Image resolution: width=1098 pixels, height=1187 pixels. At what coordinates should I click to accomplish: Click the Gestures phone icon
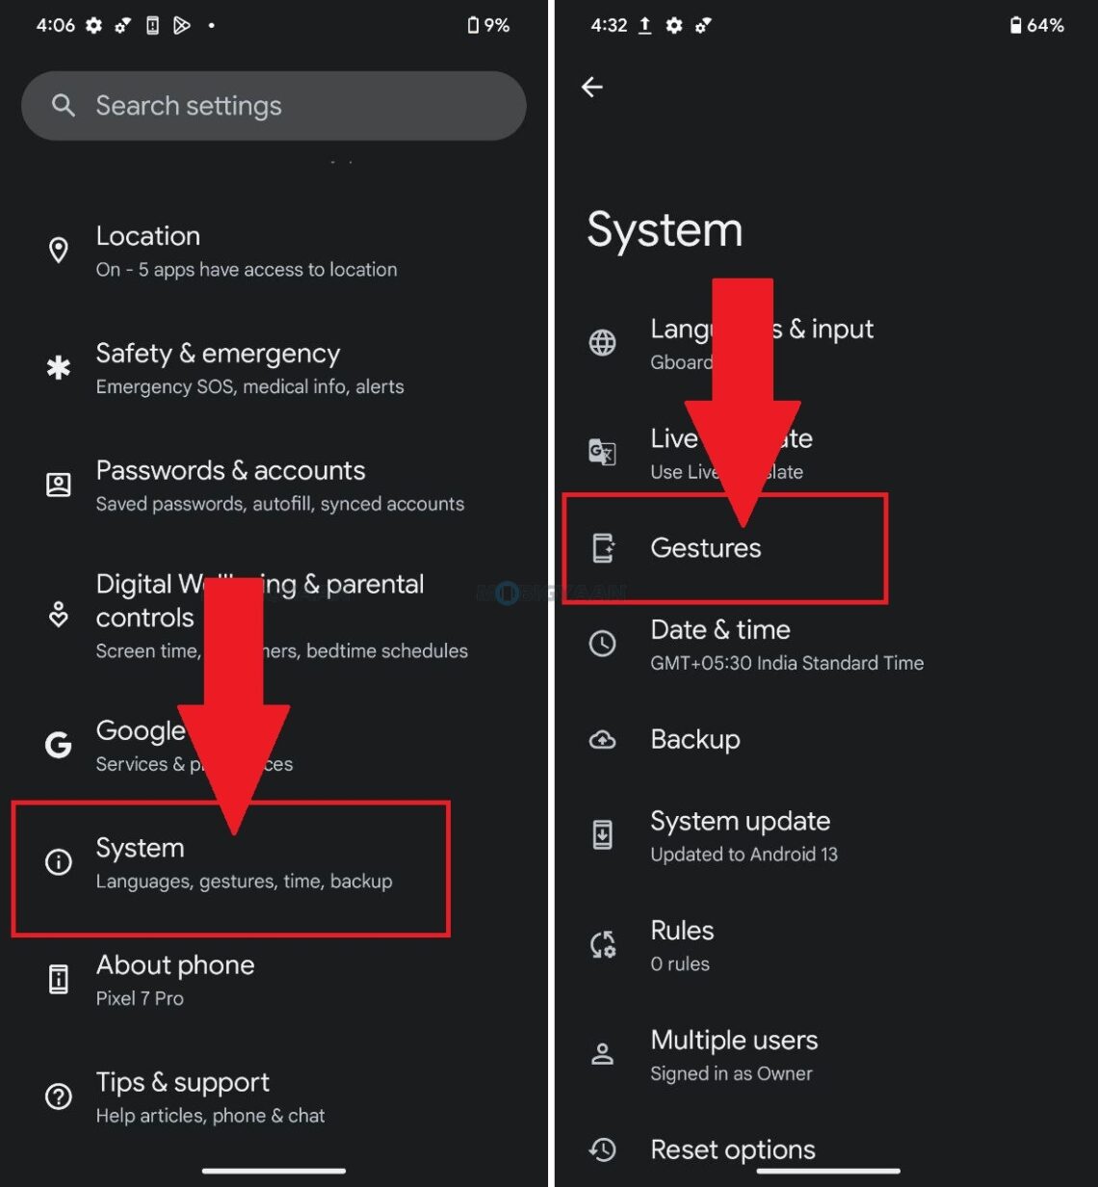click(604, 548)
